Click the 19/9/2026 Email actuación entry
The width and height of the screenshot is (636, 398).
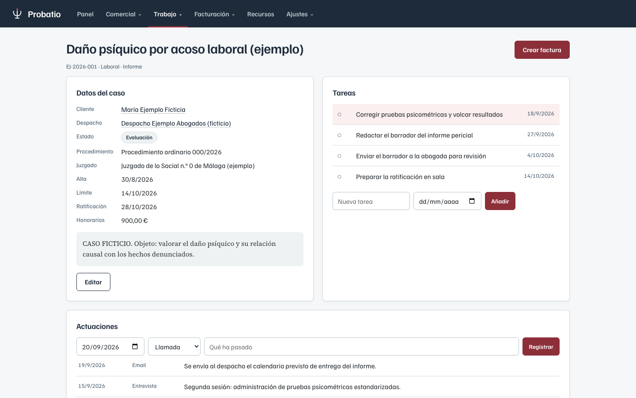tap(318, 366)
